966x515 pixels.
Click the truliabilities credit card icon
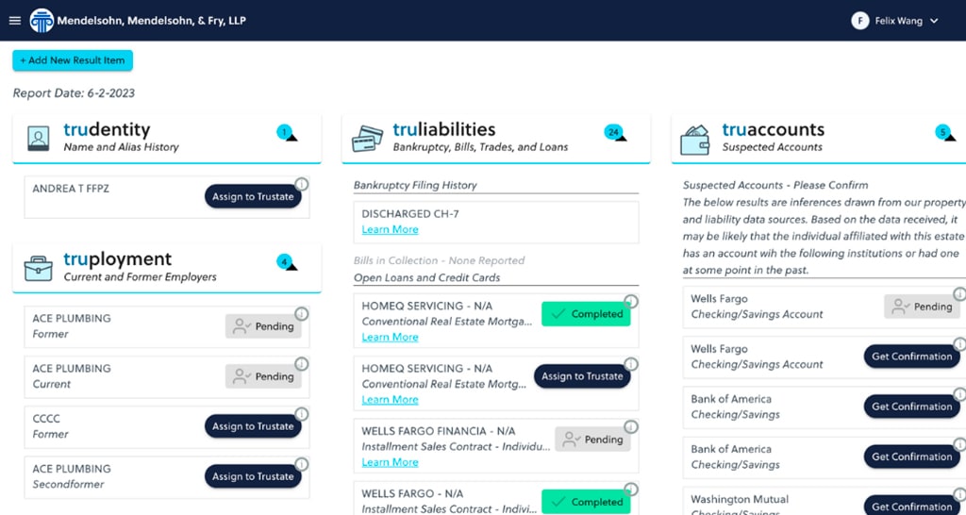click(x=367, y=139)
